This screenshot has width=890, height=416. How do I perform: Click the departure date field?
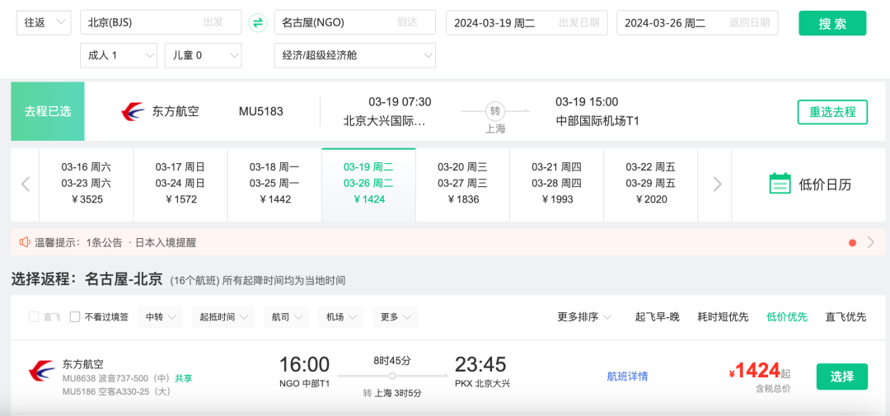coord(527,23)
